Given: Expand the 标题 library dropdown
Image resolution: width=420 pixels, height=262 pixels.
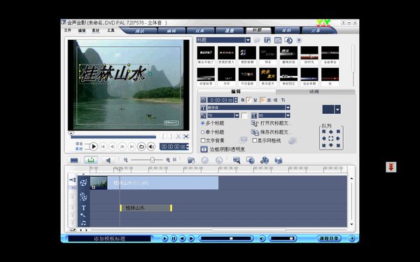Looking at the screenshot, I should click(x=248, y=40).
